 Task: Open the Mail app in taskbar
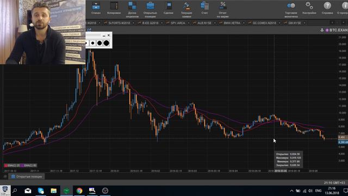click(x=28, y=191)
